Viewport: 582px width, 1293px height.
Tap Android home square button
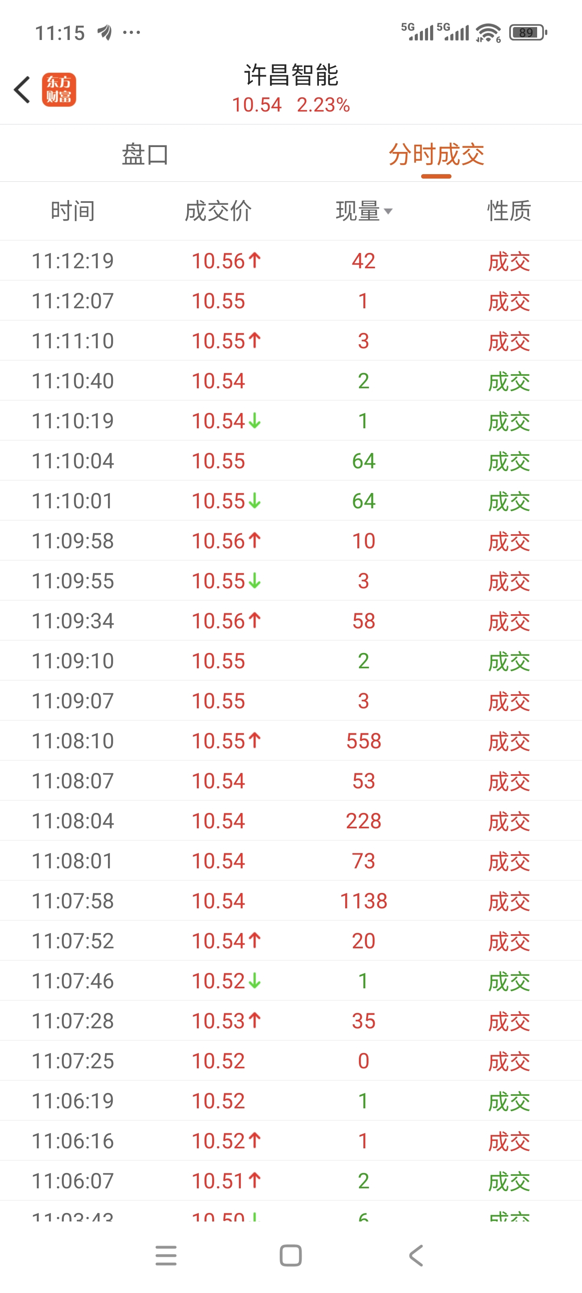coord(291,1255)
